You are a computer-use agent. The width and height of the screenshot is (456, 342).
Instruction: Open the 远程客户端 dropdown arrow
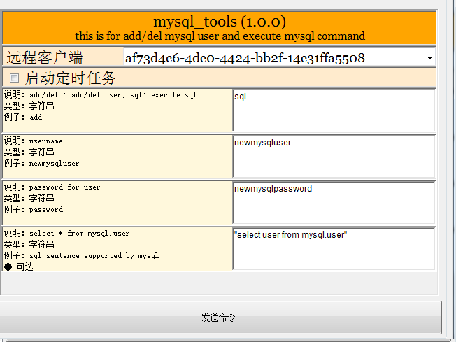(x=429, y=58)
